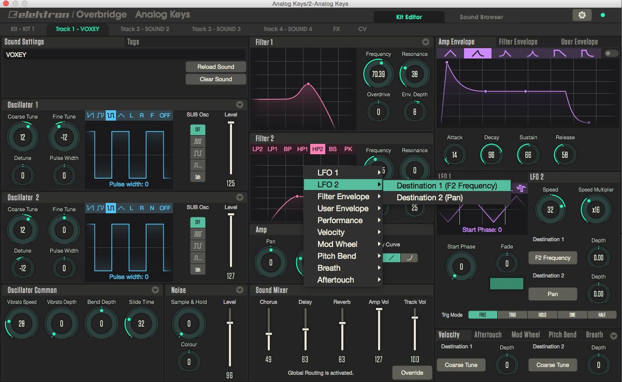The image size is (622, 382).
Task: Choose the sixth Amp Envelope shape icon
Action: (587, 53)
